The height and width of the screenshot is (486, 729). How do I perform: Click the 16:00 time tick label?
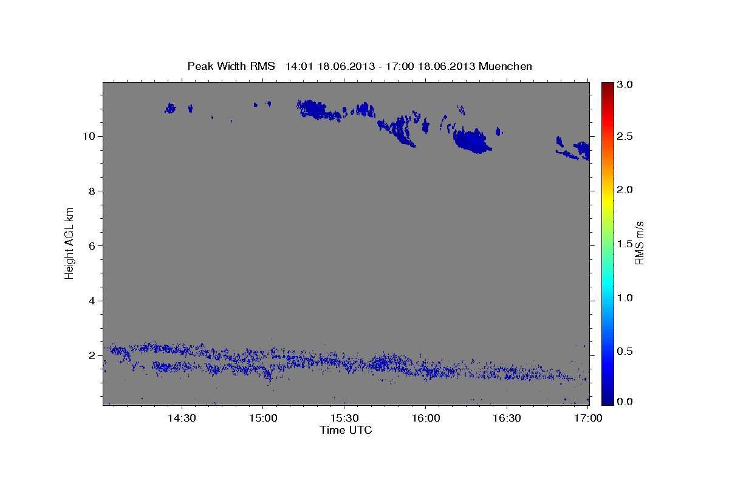(425, 418)
